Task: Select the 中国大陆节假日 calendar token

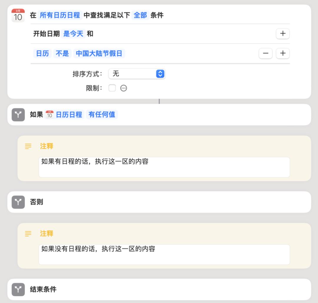Action: coord(99,53)
